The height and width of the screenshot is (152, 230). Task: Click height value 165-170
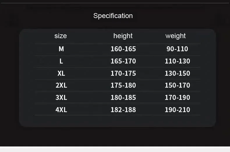click(123, 61)
